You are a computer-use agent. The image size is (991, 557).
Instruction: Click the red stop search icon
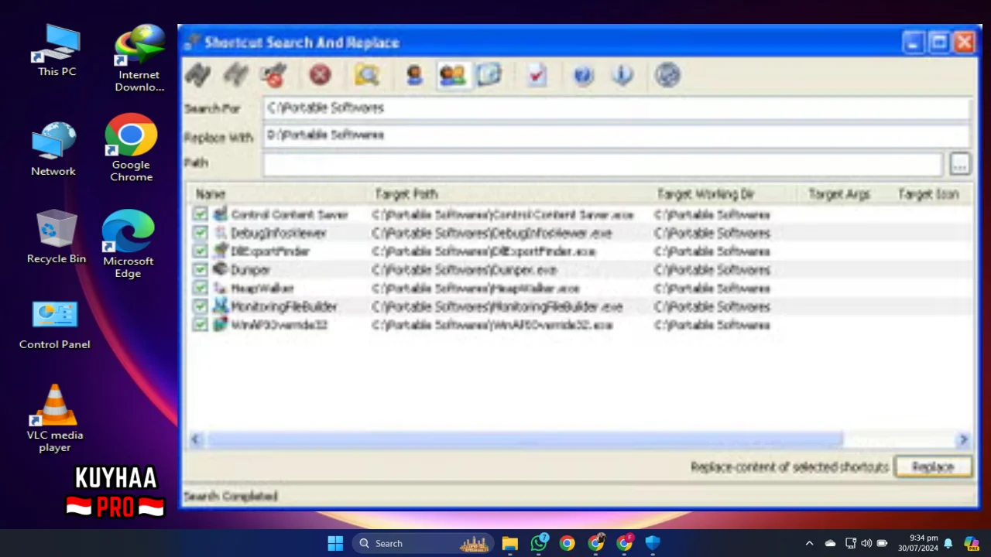pos(320,75)
